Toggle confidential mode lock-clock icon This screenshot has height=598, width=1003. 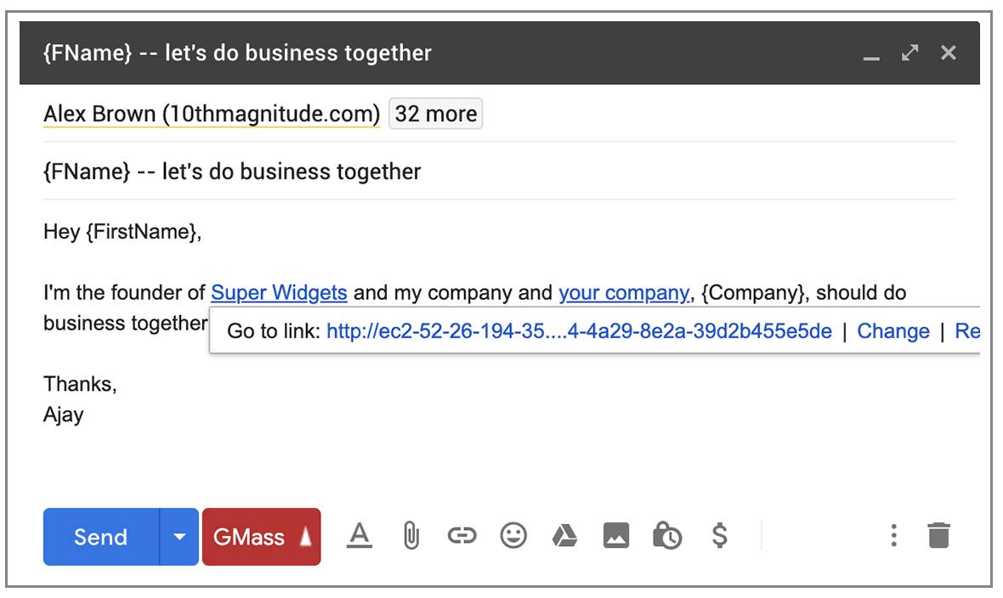[x=667, y=536]
